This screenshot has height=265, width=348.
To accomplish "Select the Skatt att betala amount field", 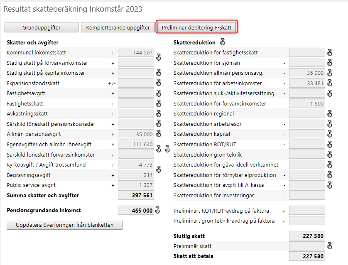I will [307, 256].
